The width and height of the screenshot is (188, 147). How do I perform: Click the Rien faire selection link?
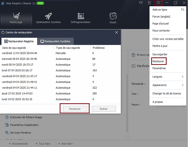(67, 144)
